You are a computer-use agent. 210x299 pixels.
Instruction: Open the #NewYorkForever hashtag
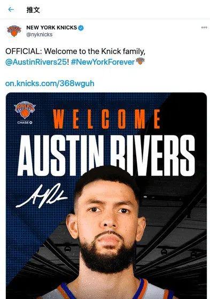pyautogui.click(x=103, y=62)
